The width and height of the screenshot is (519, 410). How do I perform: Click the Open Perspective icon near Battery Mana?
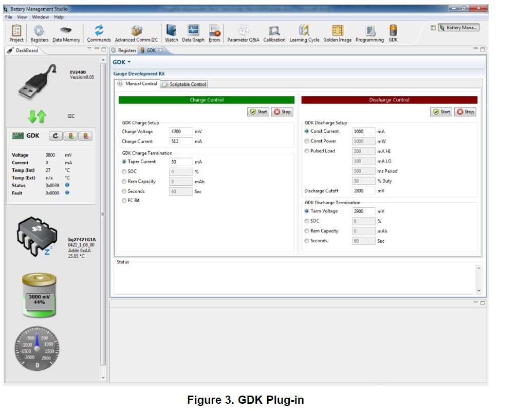[433, 28]
